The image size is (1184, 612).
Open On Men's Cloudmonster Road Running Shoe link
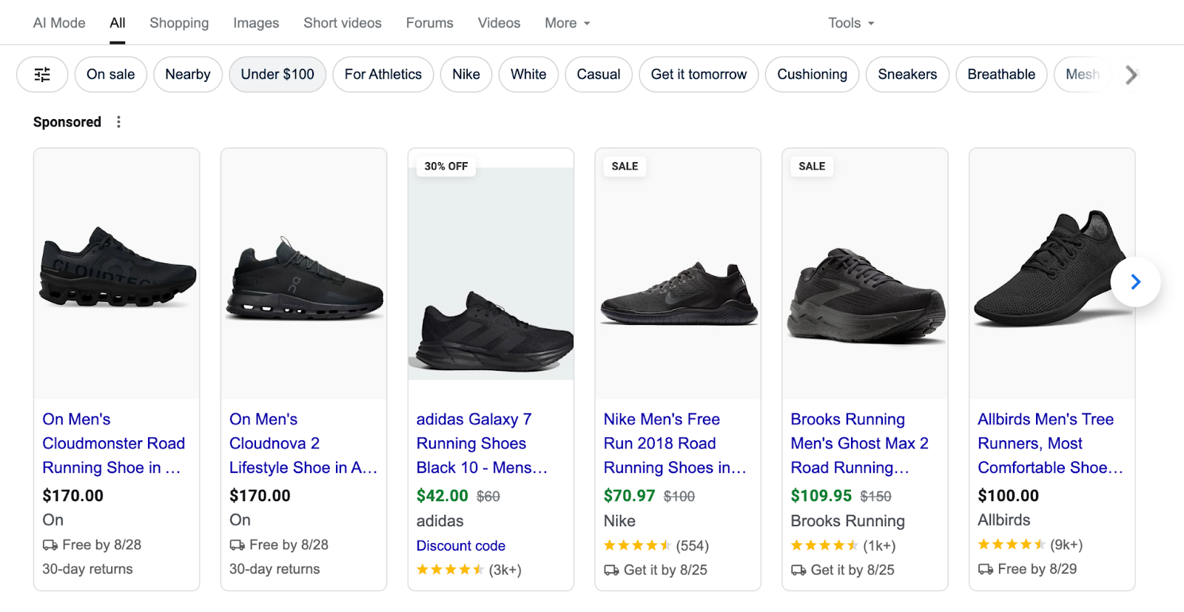coord(113,443)
